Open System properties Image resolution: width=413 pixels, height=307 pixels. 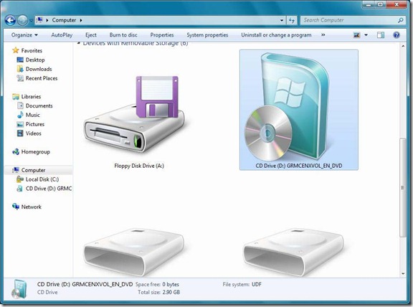coord(207,34)
